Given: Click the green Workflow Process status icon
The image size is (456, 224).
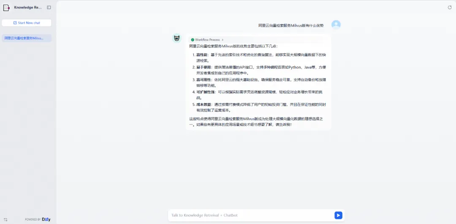Looking at the screenshot, I should [x=193, y=40].
